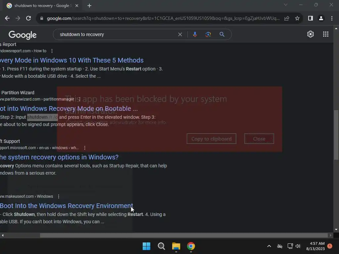Click the Google search input field
339x254 pixels.
tap(117, 34)
